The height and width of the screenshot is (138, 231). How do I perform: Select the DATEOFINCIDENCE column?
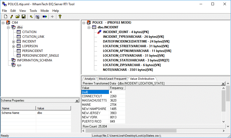(x=136, y=41)
